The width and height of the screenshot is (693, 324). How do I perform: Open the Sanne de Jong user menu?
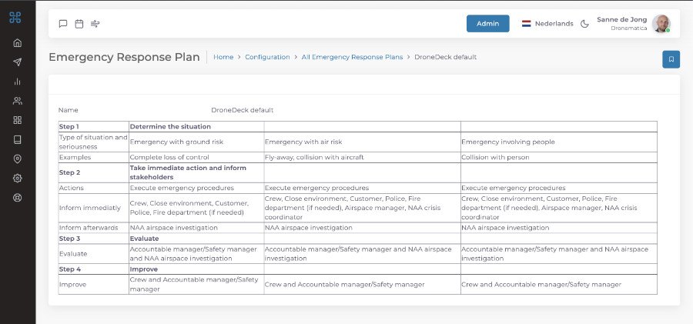(x=633, y=24)
